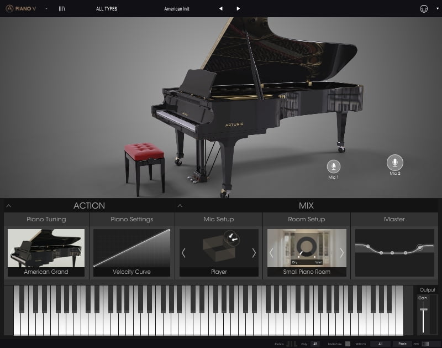The width and height of the screenshot is (442, 348).
Task: Select next room type
Action: coord(342,253)
